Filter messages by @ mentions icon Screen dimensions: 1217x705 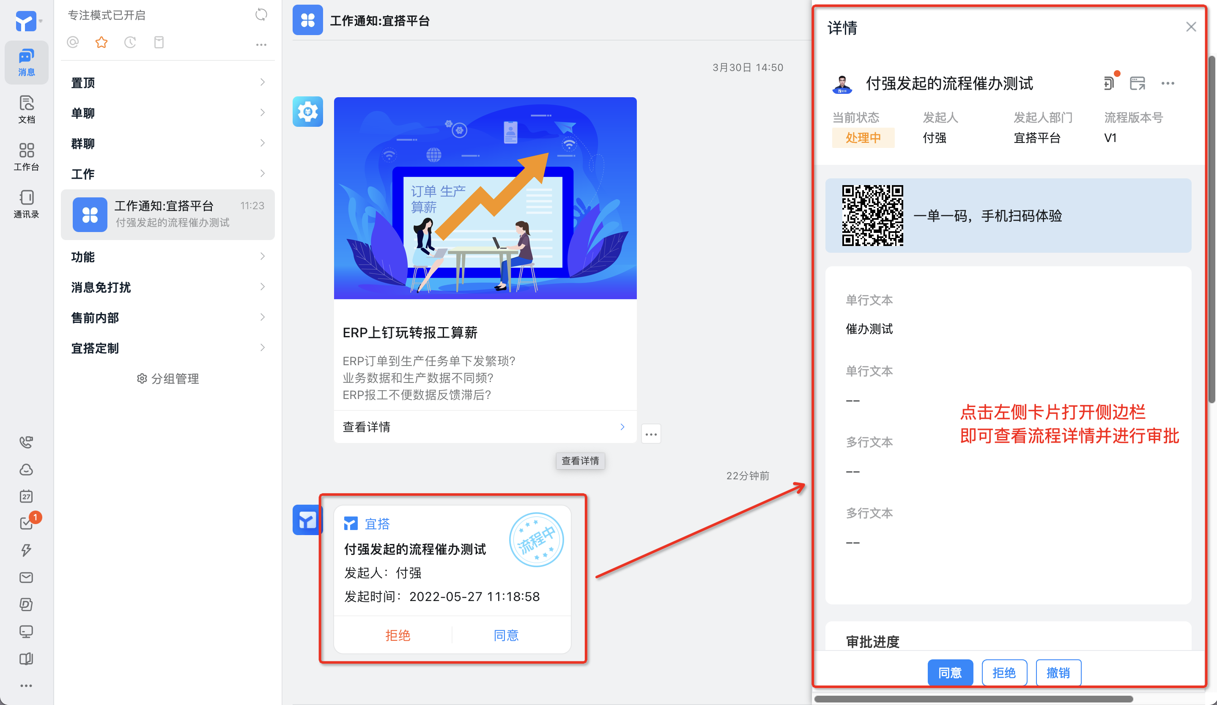[x=73, y=42]
